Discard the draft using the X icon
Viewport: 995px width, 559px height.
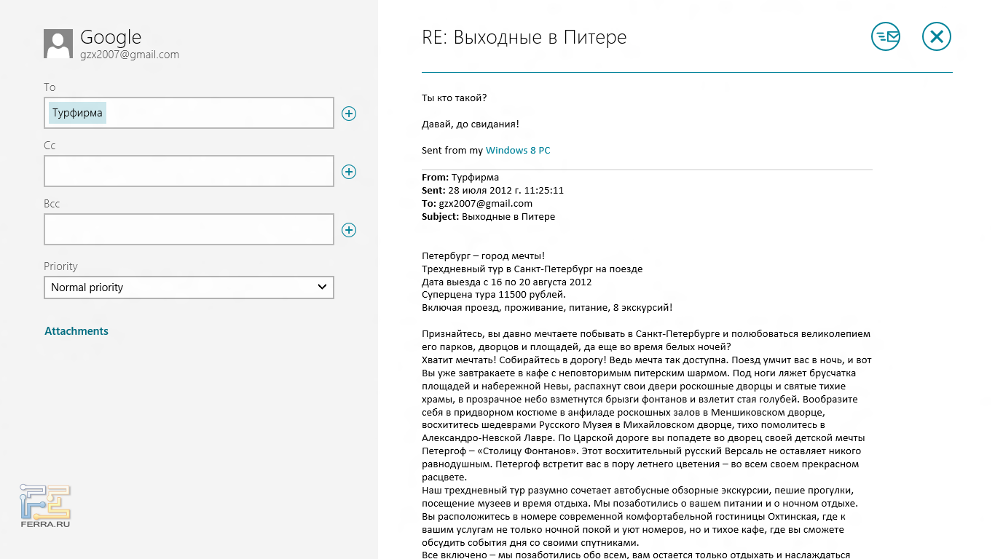[x=937, y=36]
